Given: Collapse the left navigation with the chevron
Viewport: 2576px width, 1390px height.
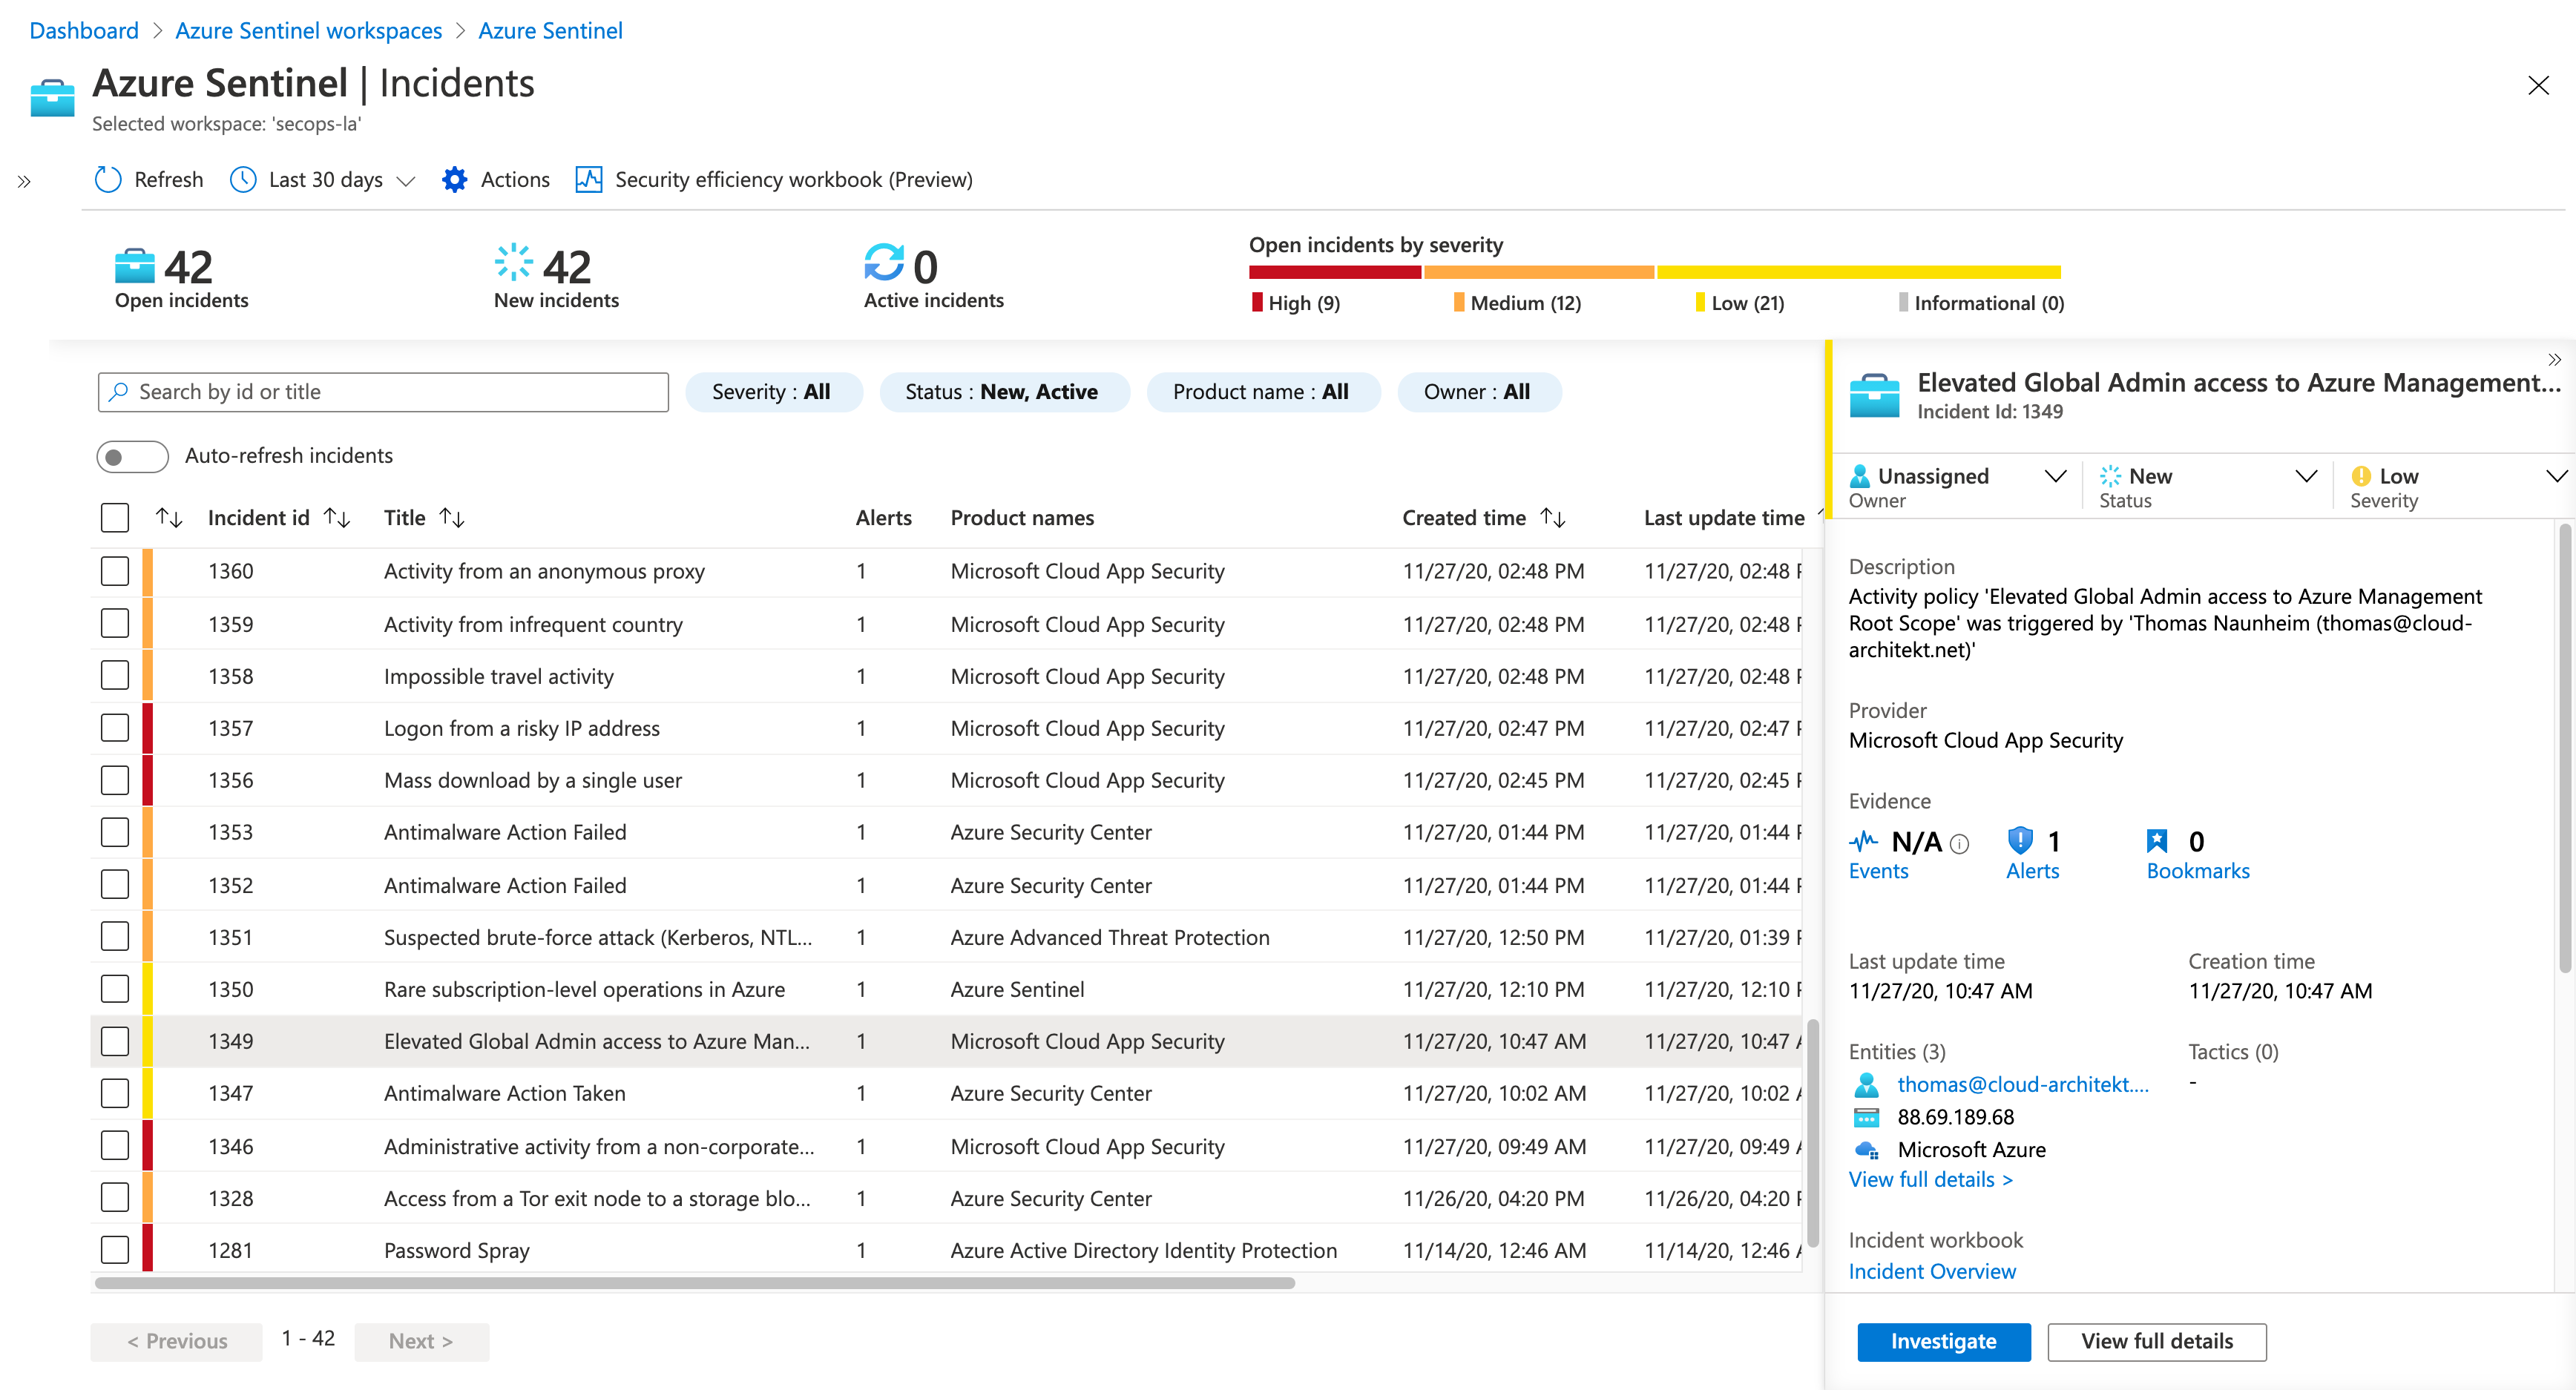Looking at the screenshot, I should (x=24, y=181).
